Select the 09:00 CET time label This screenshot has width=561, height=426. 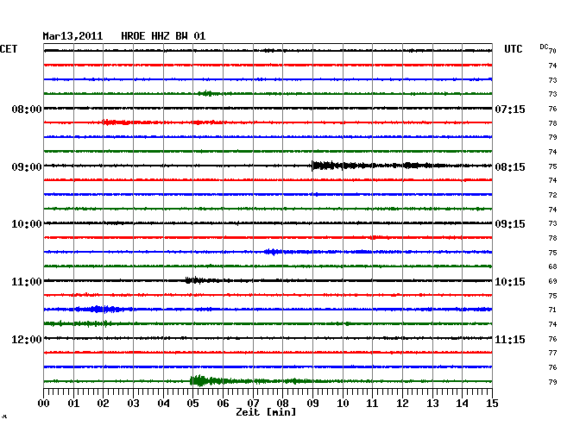pos(27,167)
